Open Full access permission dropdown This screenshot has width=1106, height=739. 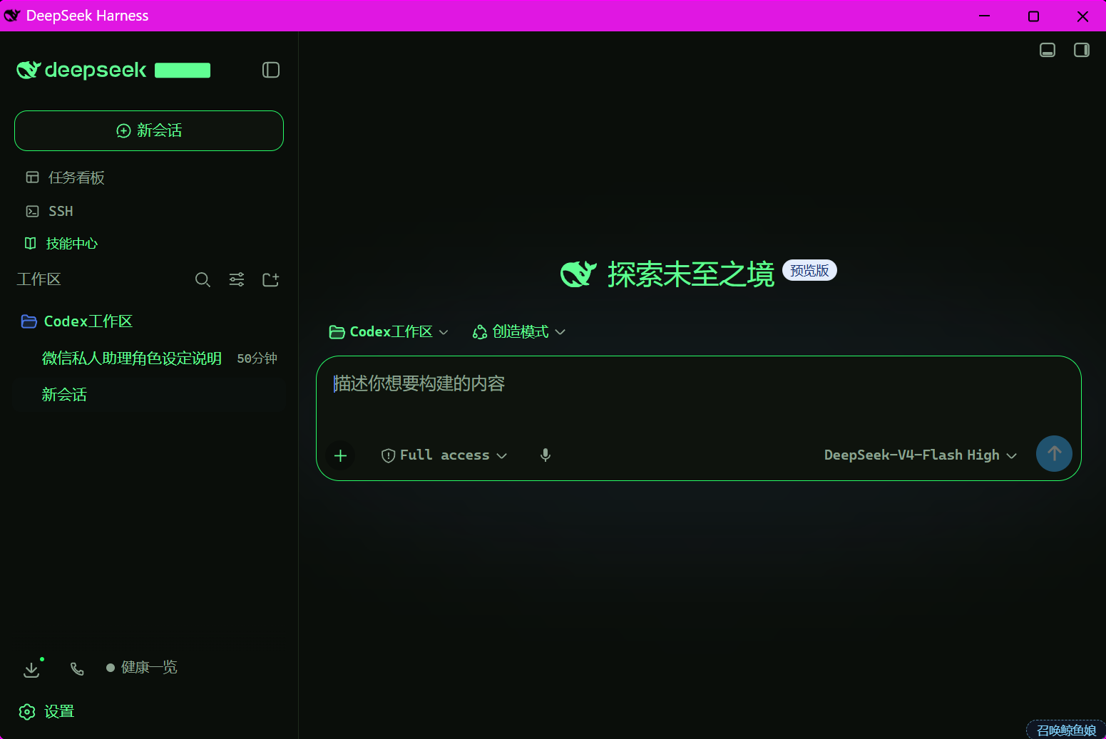(x=444, y=455)
